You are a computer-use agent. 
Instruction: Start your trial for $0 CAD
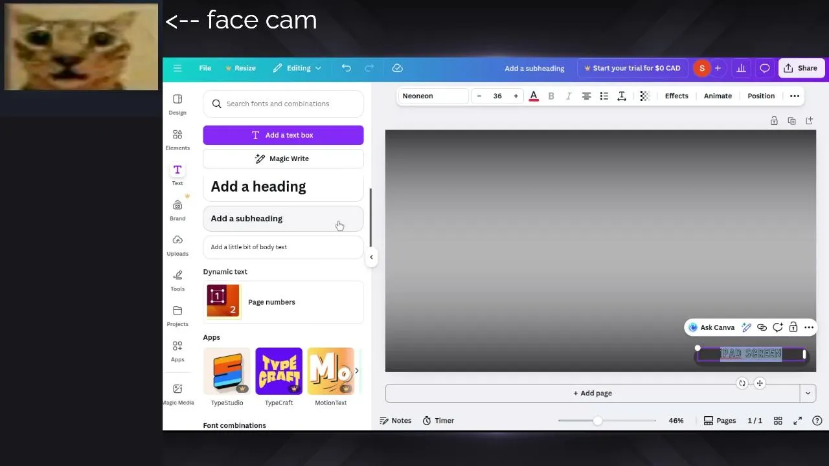click(x=632, y=68)
